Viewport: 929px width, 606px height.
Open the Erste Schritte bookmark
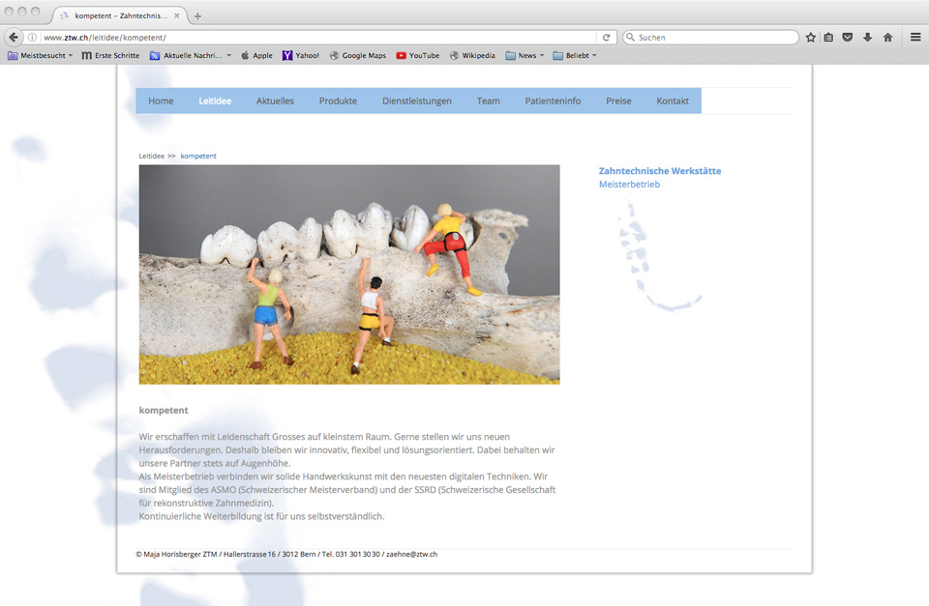[x=110, y=56]
